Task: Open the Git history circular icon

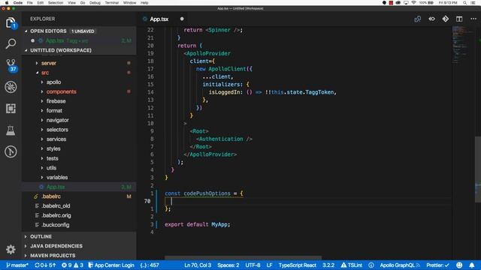Action: (x=11, y=151)
